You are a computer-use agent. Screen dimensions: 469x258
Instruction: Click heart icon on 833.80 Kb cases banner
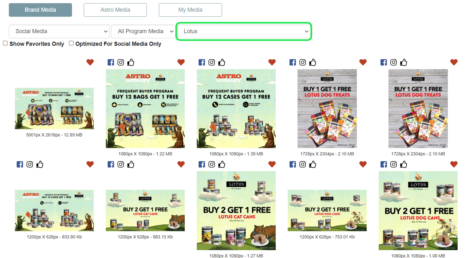[90, 164]
